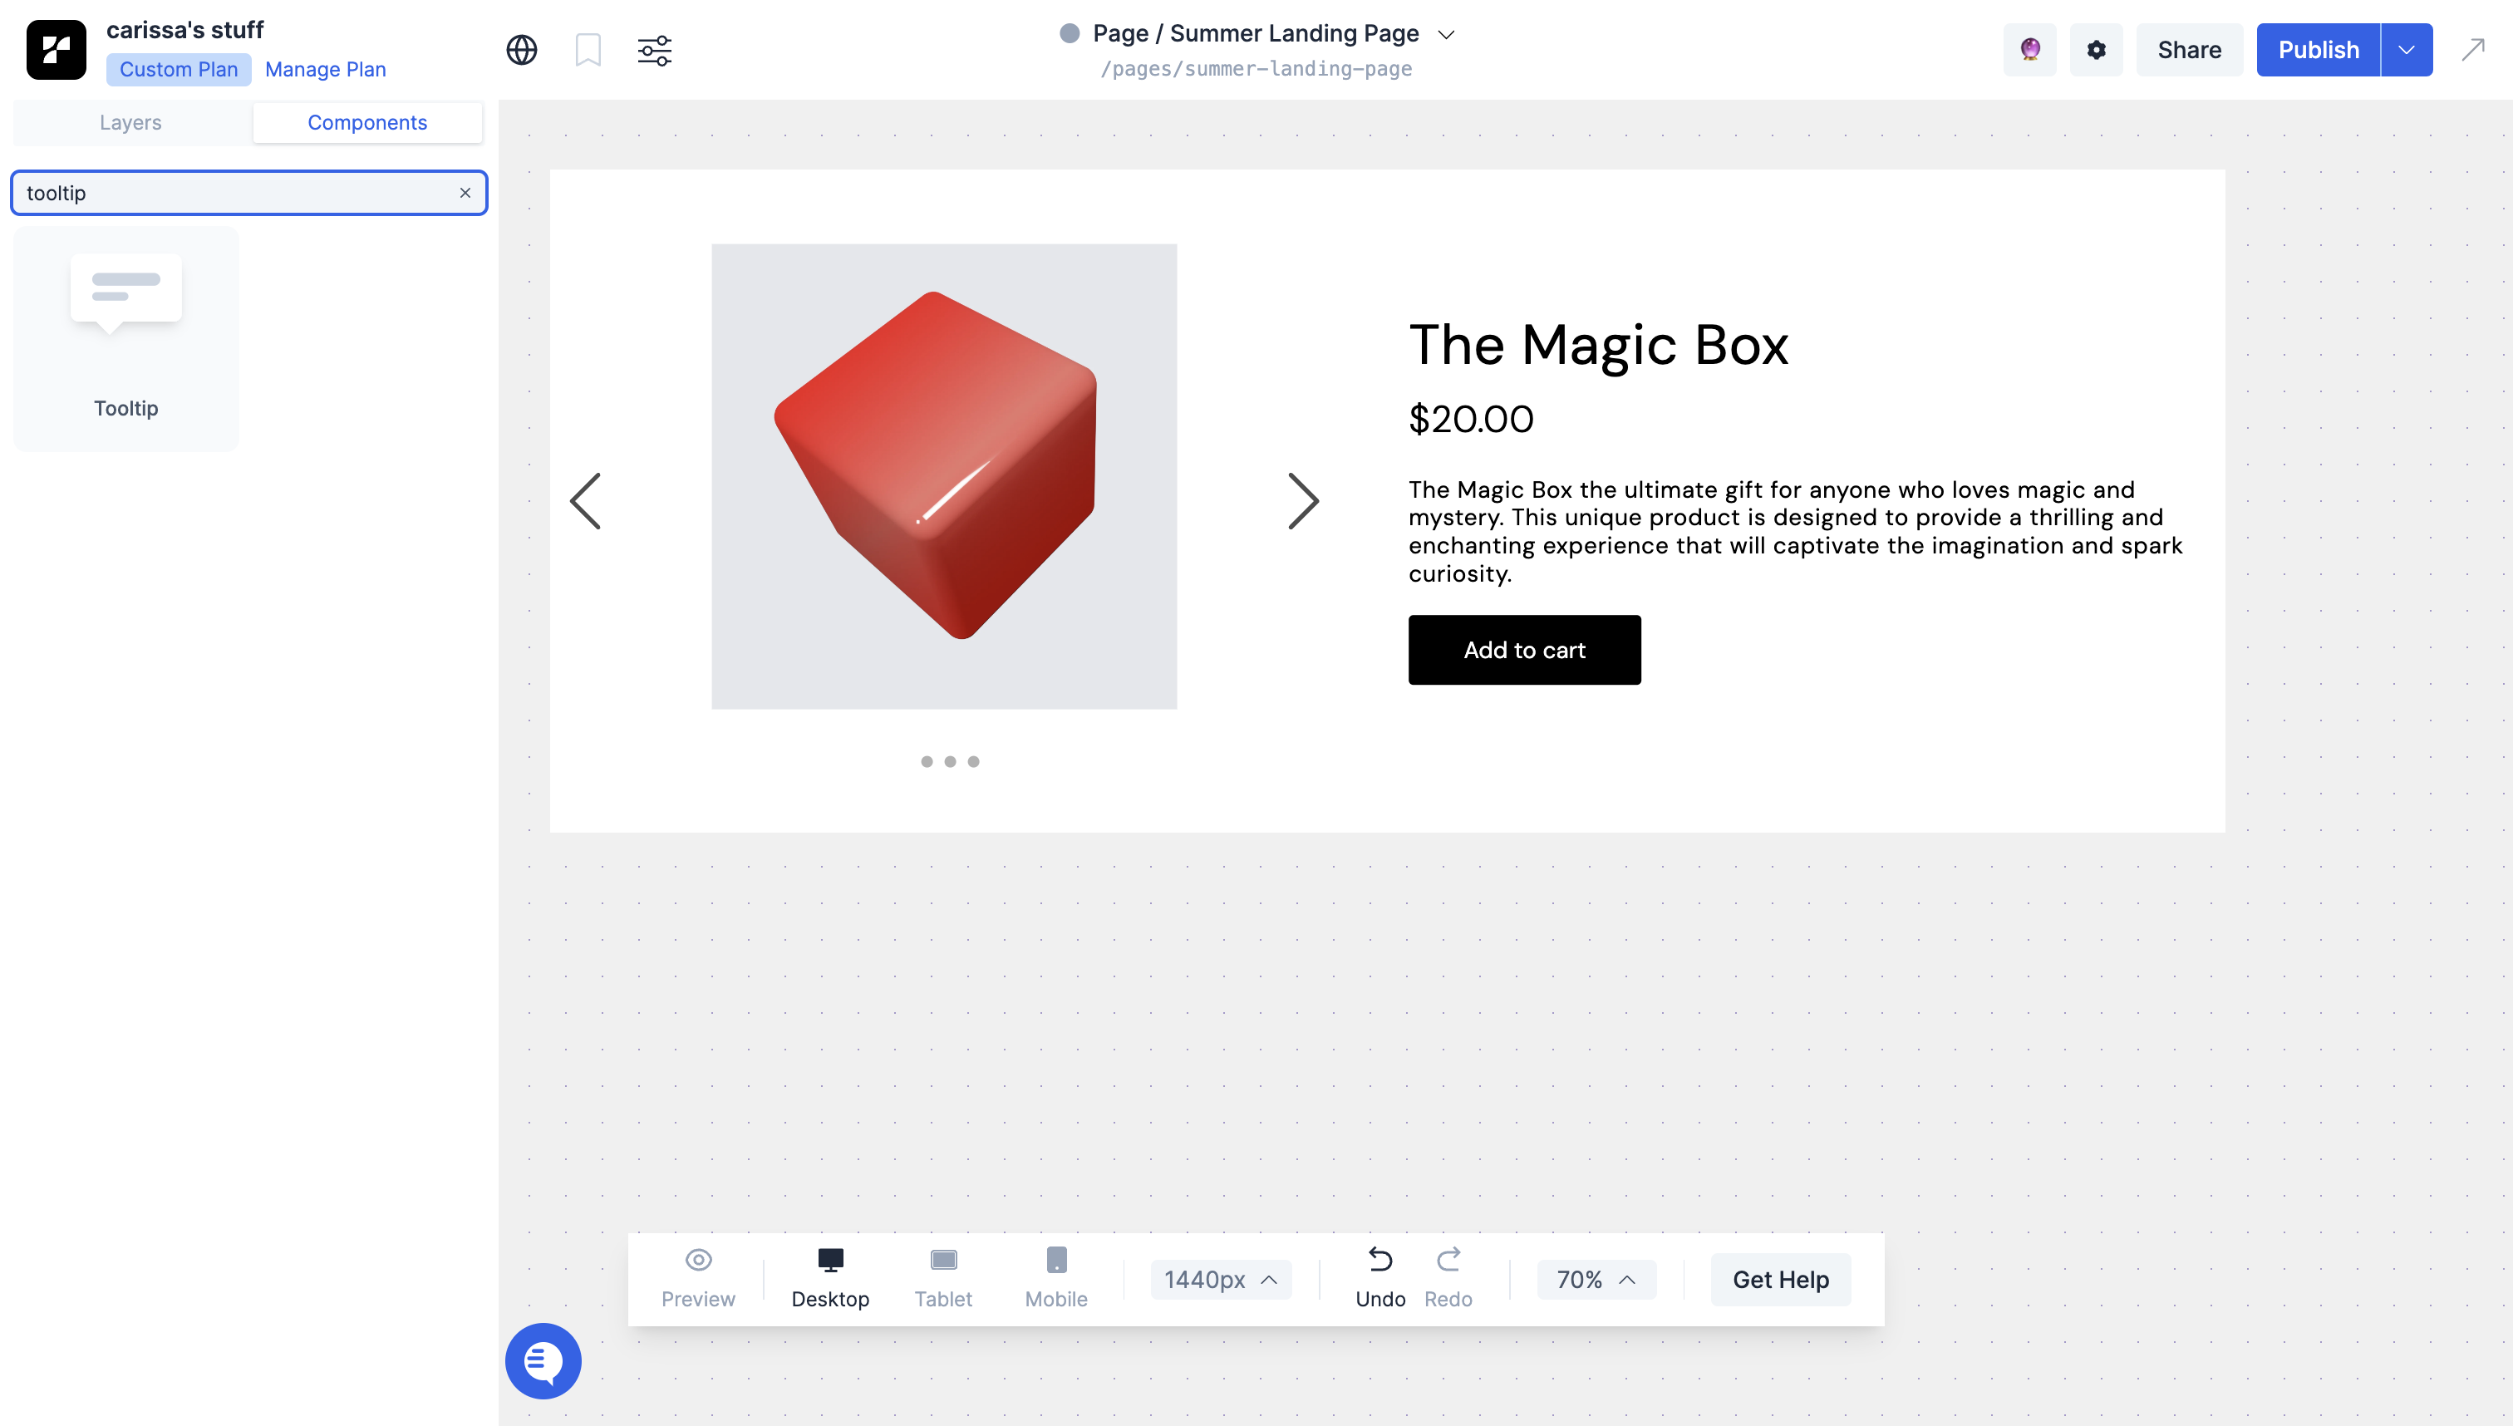Click the bookmark icon in header
The image size is (2513, 1426).
[588, 50]
